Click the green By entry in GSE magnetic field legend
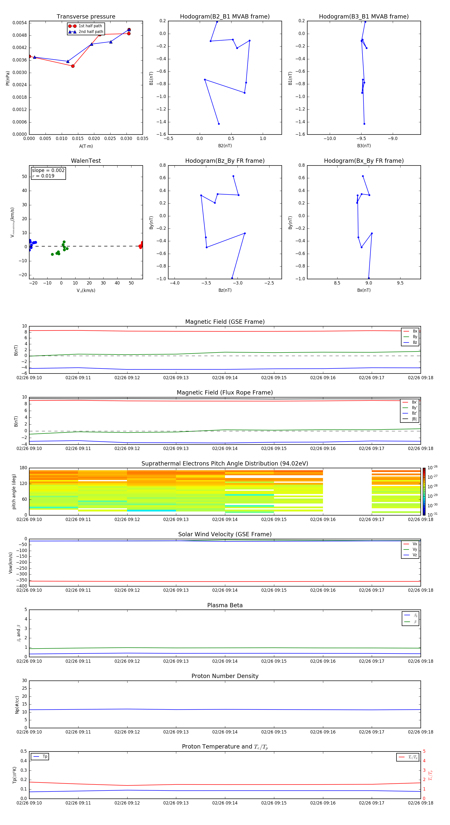 point(410,336)
